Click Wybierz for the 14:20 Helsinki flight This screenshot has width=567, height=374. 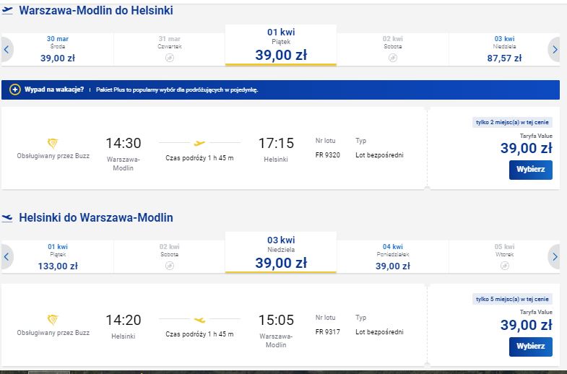[x=530, y=347]
